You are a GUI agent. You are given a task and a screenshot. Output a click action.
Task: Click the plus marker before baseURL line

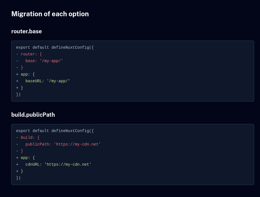(x=17, y=81)
